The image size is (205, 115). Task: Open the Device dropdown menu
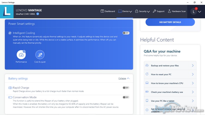pyautogui.click(x=125, y=11)
